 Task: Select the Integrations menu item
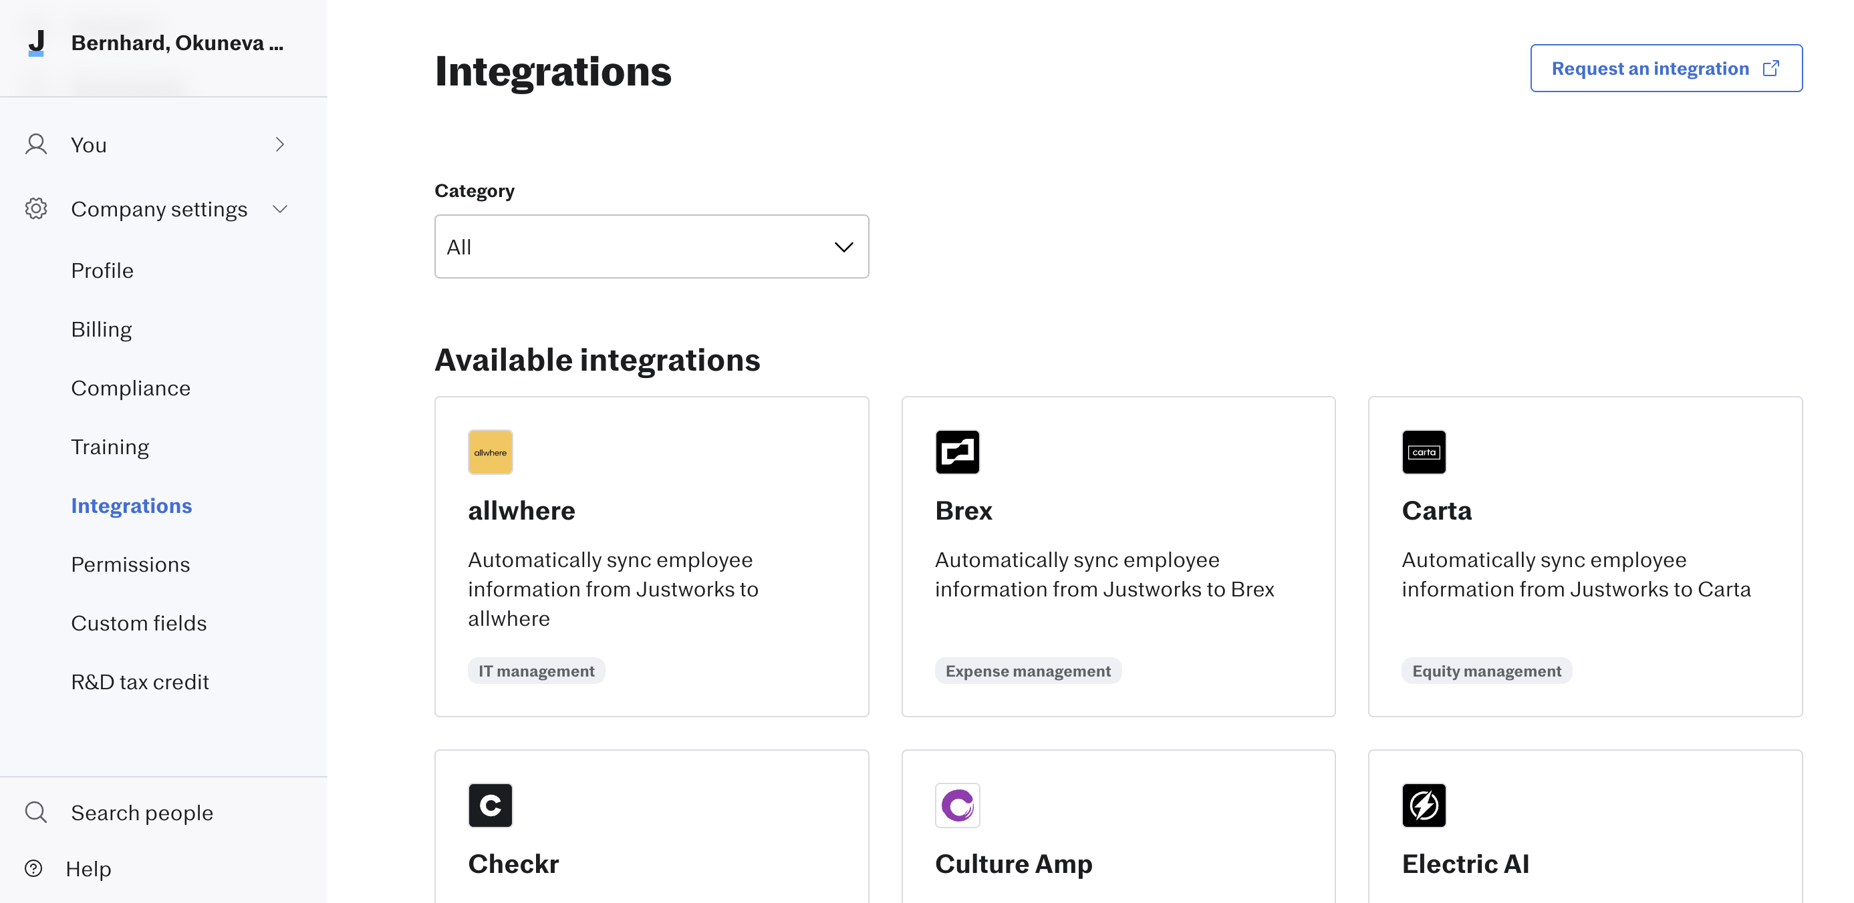[x=132, y=506]
